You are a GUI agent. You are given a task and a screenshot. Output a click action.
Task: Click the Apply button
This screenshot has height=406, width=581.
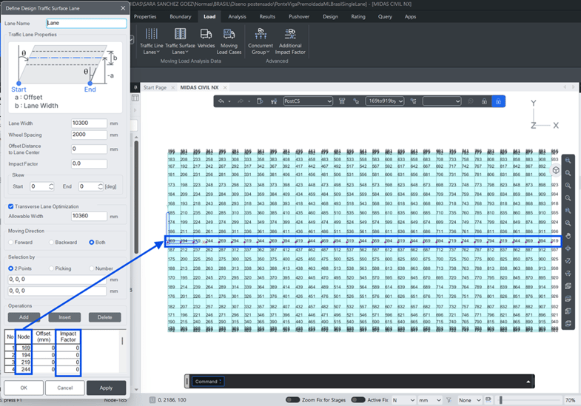106,388
